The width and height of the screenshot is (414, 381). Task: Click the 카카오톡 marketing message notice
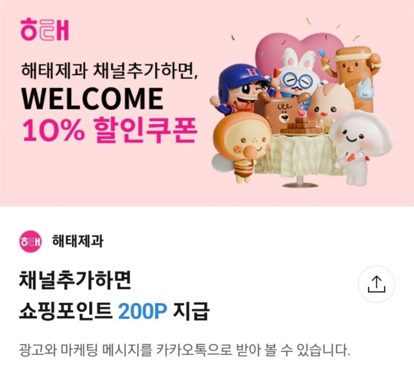(185, 350)
